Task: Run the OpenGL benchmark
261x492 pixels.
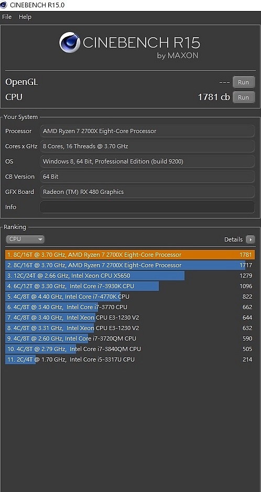Action: pos(243,82)
